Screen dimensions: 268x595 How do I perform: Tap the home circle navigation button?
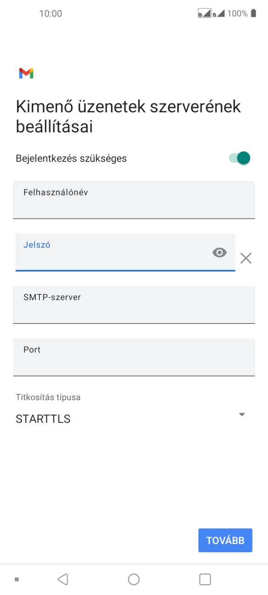134,579
